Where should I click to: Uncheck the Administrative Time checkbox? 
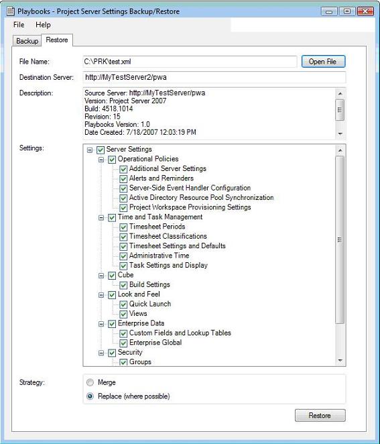coord(123,256)
